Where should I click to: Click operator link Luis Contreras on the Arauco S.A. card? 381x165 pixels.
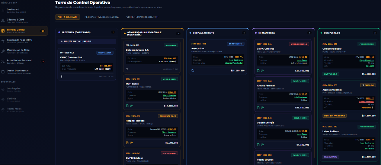pyautogui.click(x=236, y=60)
